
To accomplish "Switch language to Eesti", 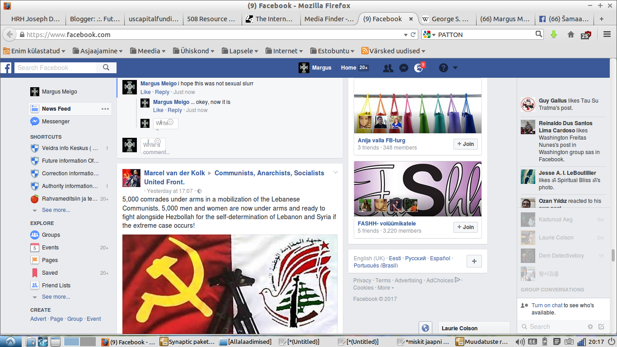I will [395, 258].
